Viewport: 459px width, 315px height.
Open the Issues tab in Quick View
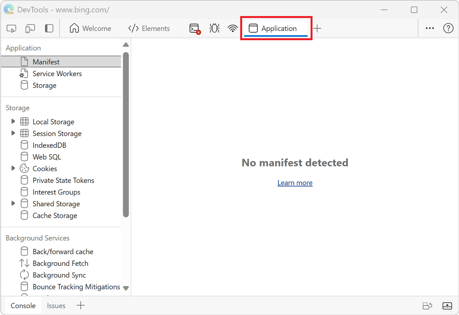coord(56,305)
